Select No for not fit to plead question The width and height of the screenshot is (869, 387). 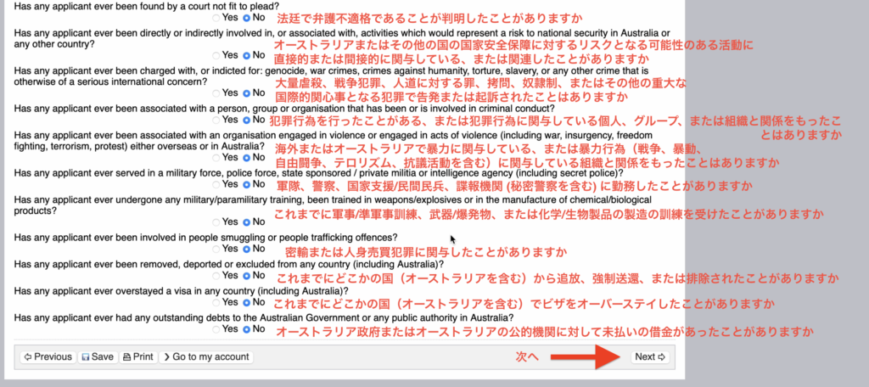pyautogui.click(x=247, y=17)
